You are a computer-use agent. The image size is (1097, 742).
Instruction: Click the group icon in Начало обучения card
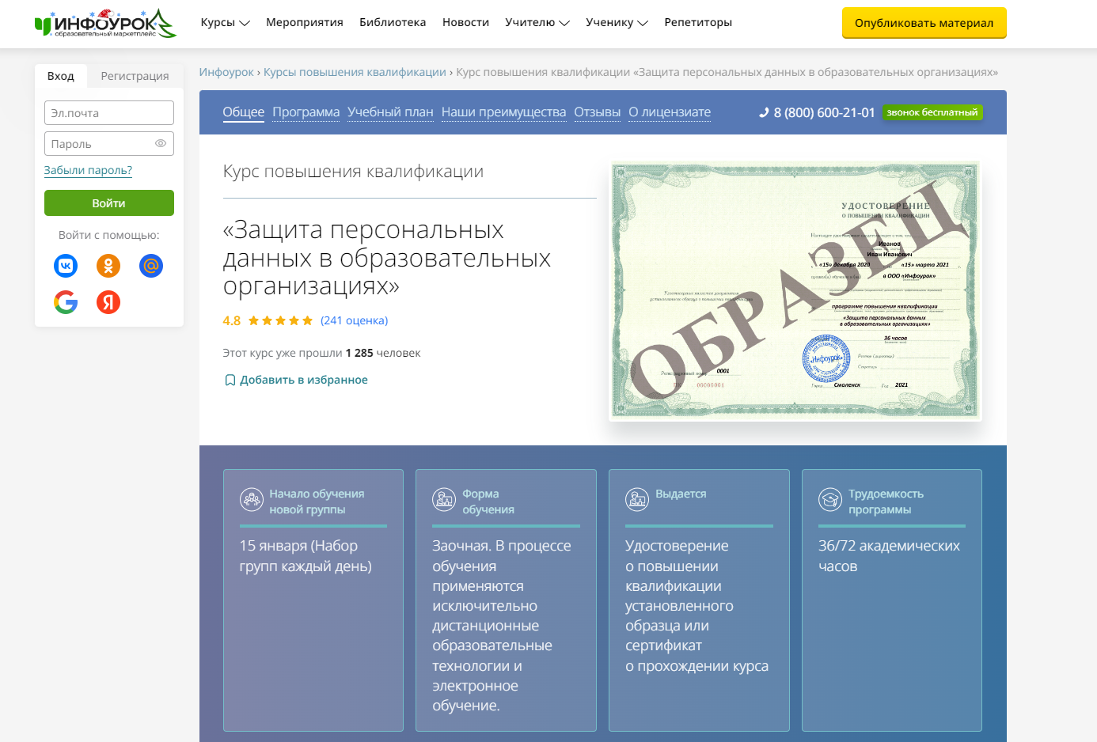(252, 499)
